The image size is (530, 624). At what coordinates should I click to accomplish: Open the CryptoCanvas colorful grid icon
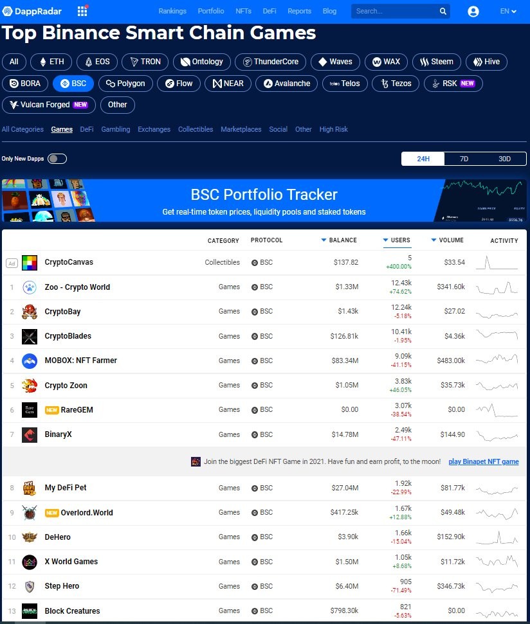(x=30, y=263)
